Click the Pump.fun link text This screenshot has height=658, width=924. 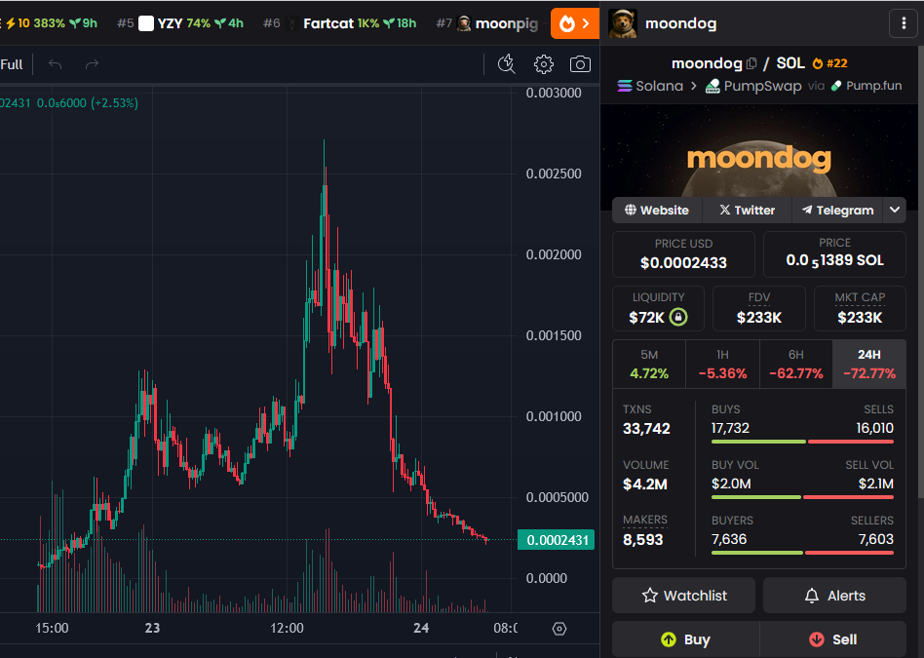point(874,86)
